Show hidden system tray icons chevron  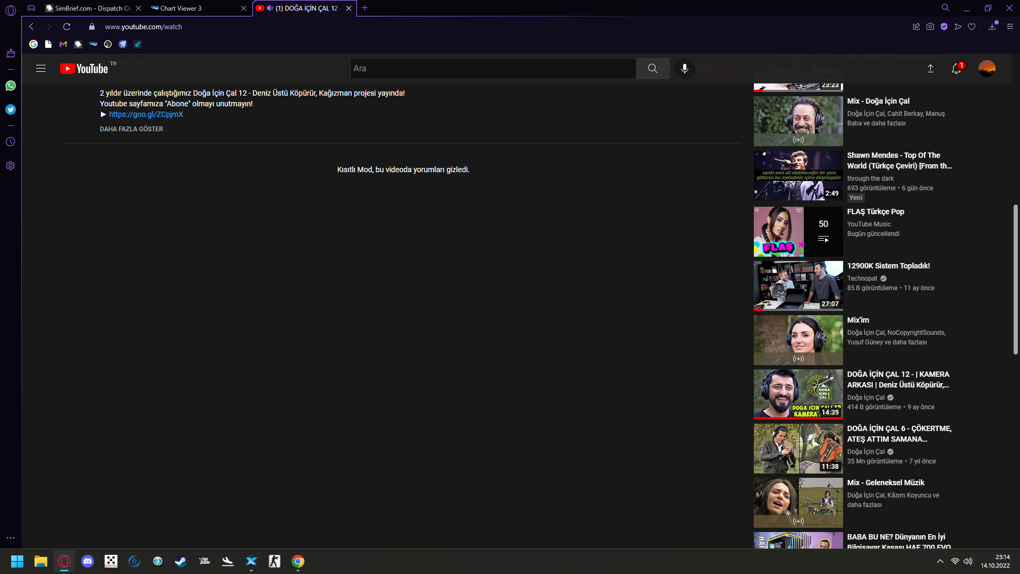pos(940,561)
